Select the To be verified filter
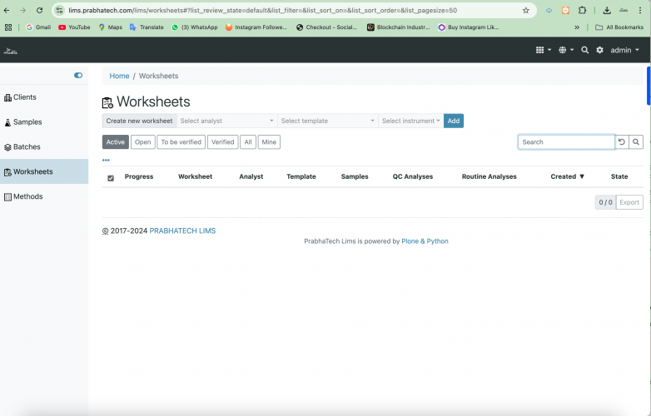 pos(181,141)
